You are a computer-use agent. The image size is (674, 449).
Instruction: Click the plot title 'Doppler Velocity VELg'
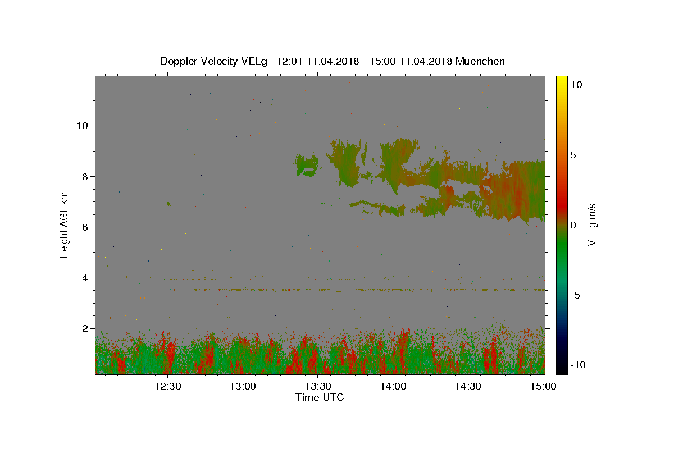click(215, 61)
